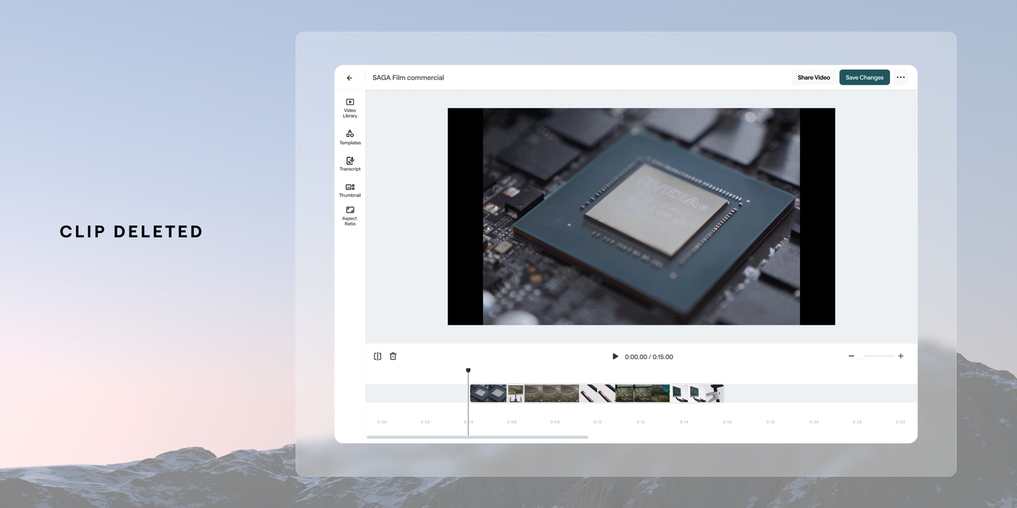
Task: Open the Templates panel
Action: [350, 137]
